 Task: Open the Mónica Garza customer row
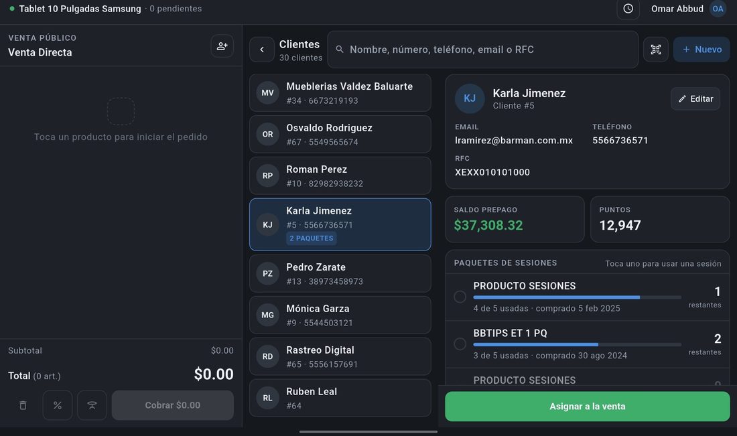(340, 315)
